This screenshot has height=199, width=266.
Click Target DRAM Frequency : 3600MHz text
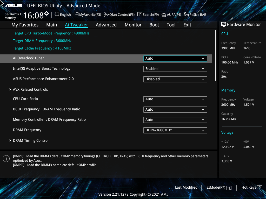tap(42, 41)
